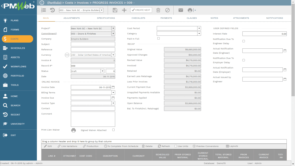295x166 pixels.
Task: Follow the Portfolio breadcrumb link
Action: pos(54,3)
